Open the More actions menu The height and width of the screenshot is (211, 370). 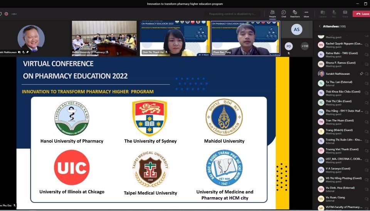click(306, 14)
